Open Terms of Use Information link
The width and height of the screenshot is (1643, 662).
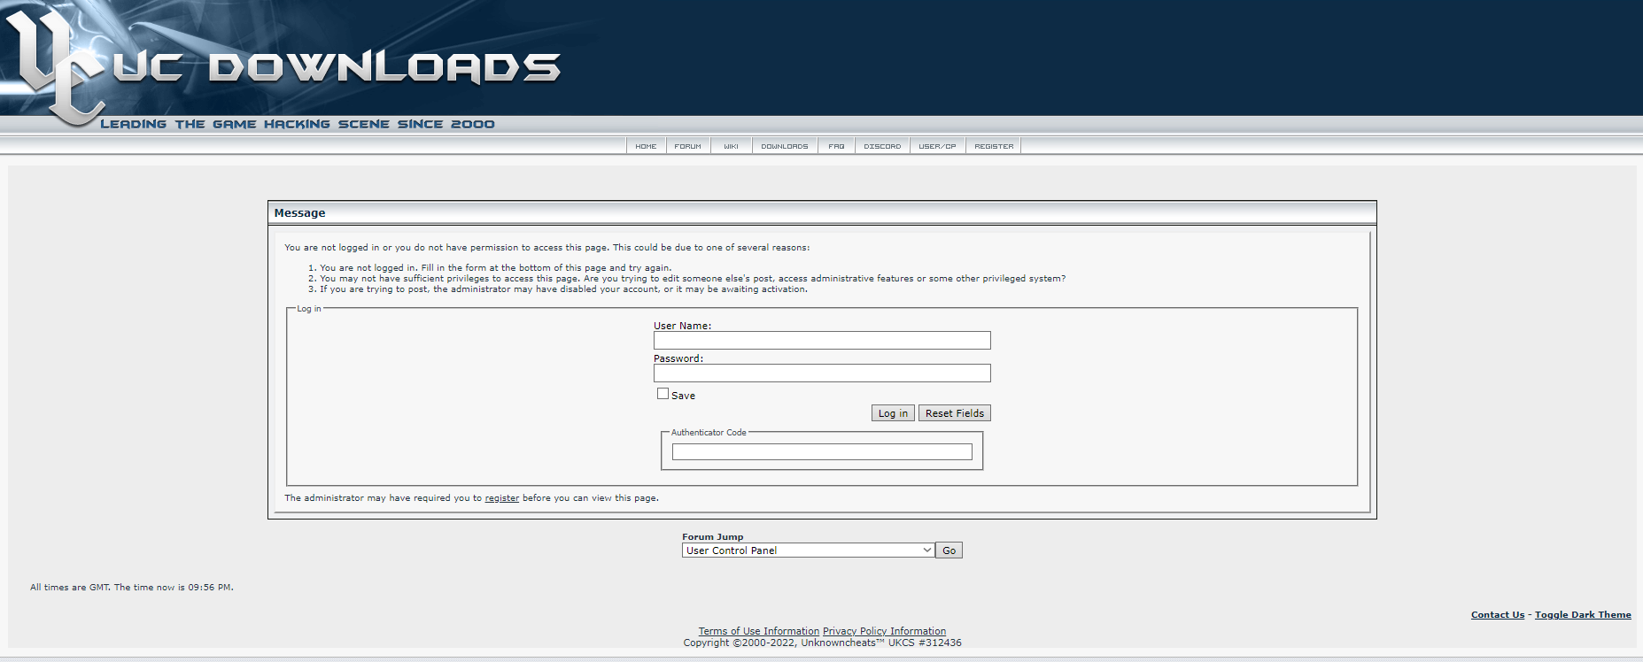pos(759,632)
